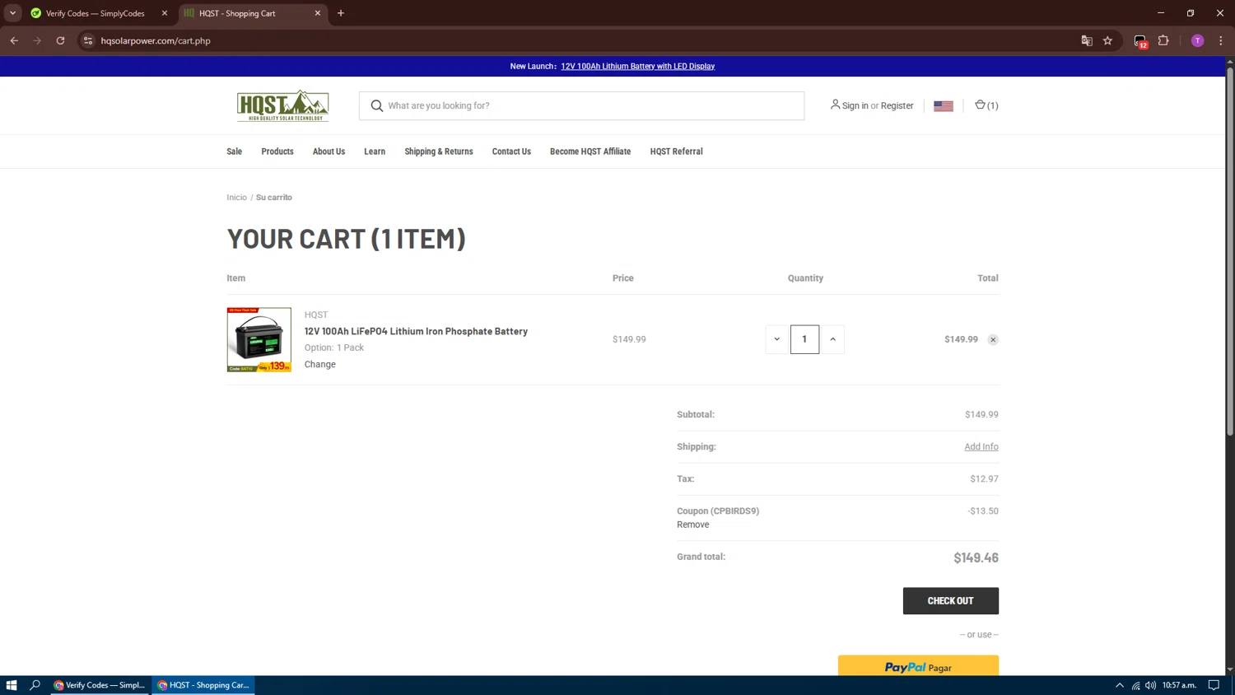Click Add Info for shipping
1235x695 pixels.
click(981, 446)
